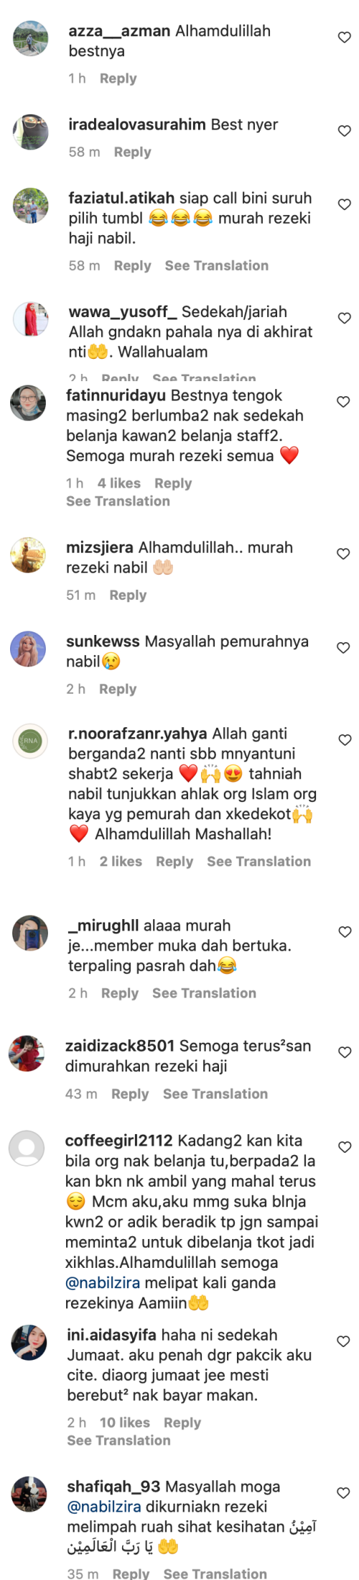Tap heart on ini.aidasyifa's comment

coord(344,1341)
